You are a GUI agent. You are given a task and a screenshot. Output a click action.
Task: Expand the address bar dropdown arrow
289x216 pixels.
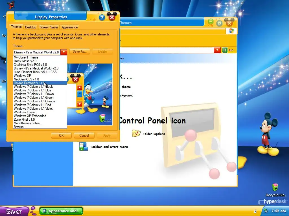pyautogui.click(x=217, y=50)
